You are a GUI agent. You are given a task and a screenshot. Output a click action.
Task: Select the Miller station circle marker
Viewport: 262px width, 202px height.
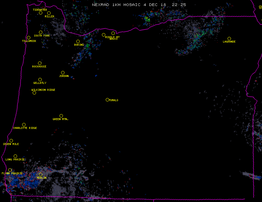point(49,13)
